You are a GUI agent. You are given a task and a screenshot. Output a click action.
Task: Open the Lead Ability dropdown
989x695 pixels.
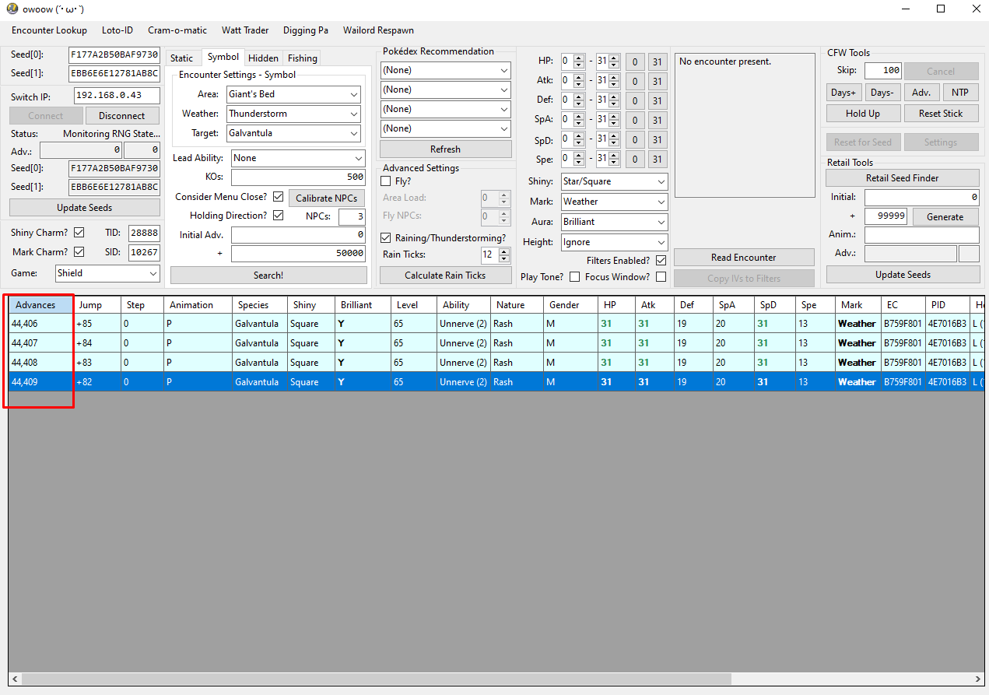[298, 158]
